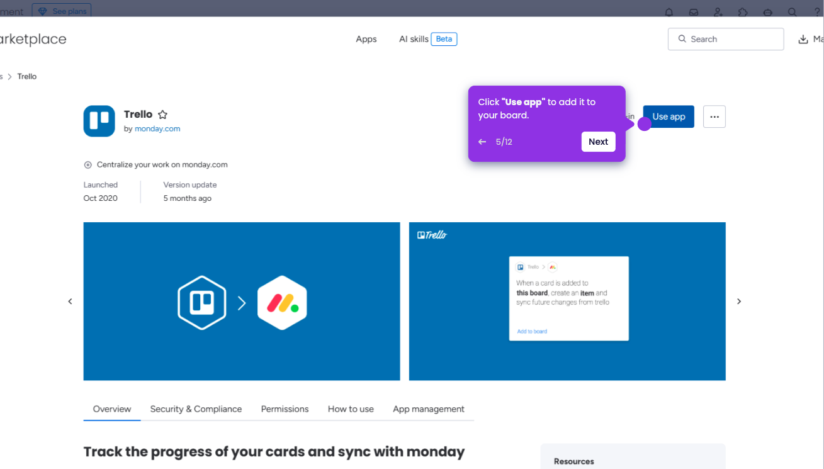Click 'Add to board' in the screenshot card

point(532,332)
